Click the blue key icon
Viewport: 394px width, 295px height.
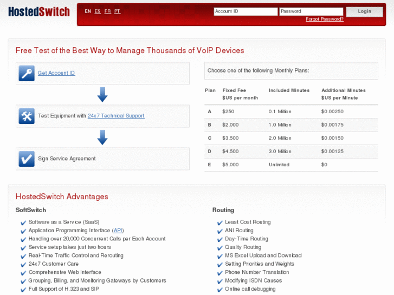point(27,73)
